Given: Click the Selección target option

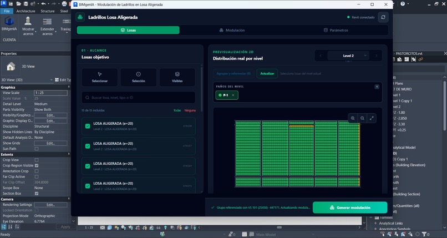Looking at the screenshot, I should [x=138, y=77].
